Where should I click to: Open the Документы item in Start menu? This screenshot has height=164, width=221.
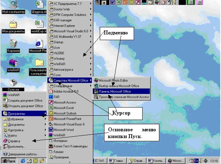(24, 125)
